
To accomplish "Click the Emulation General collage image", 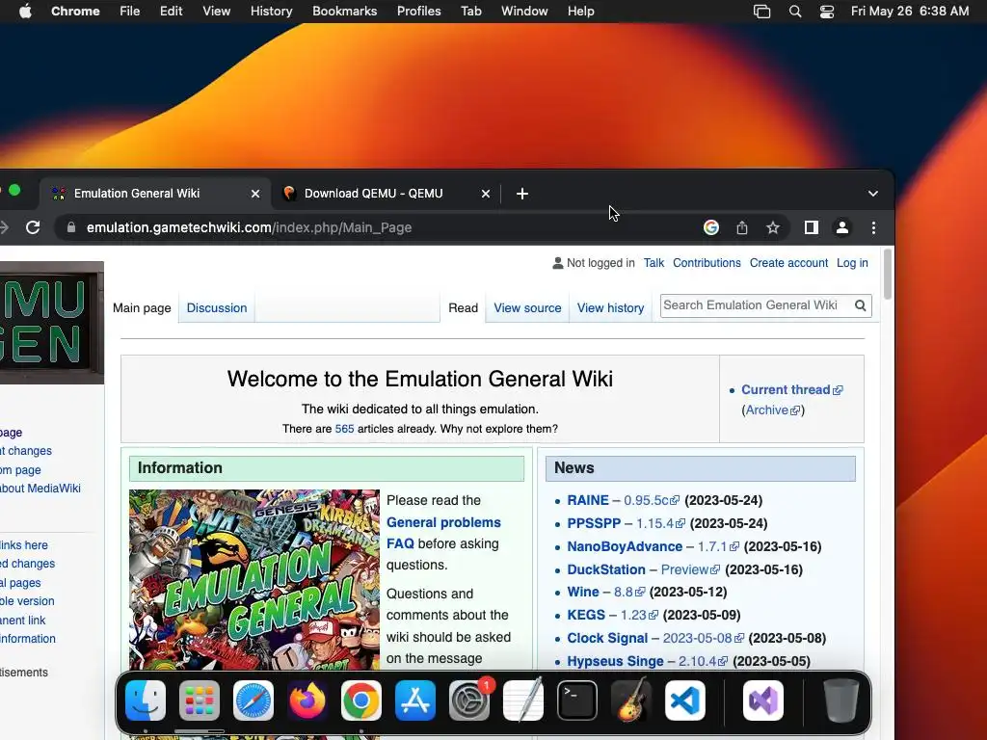I will [254, 579].
